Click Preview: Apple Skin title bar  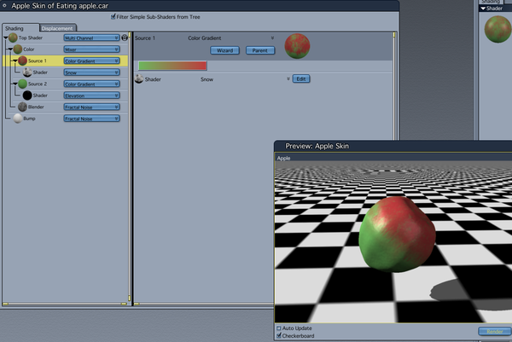coord(393,146)
